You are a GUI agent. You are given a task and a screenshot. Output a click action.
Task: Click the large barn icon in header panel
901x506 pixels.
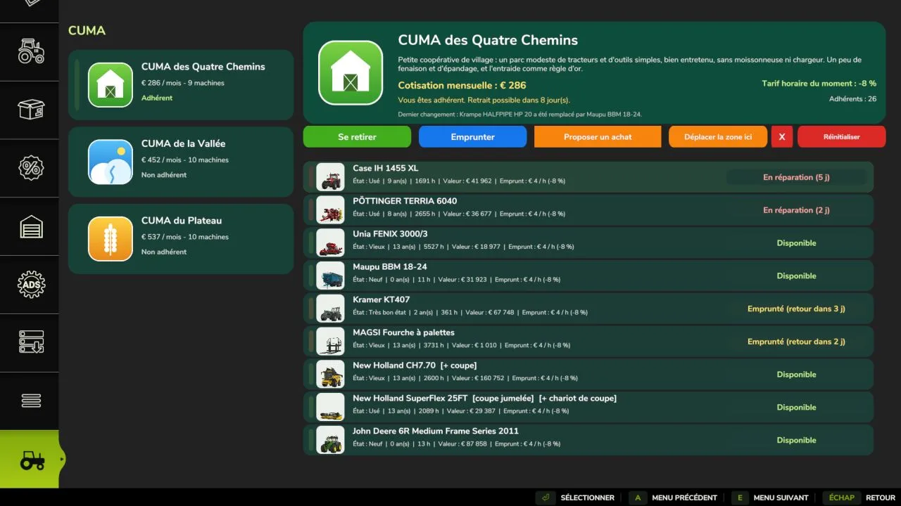click(x=351, y=72)
